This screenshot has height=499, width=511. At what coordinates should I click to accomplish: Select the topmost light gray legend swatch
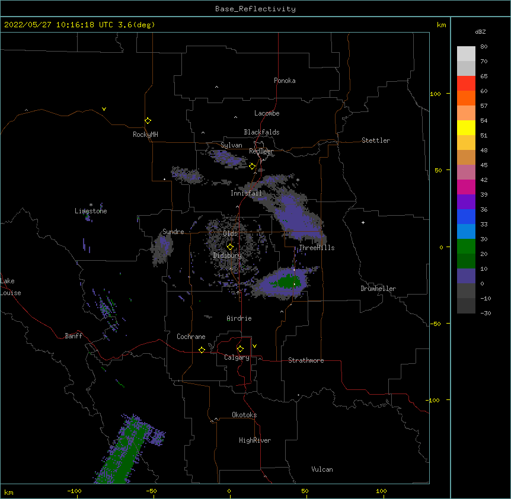[x=466, y=54]
